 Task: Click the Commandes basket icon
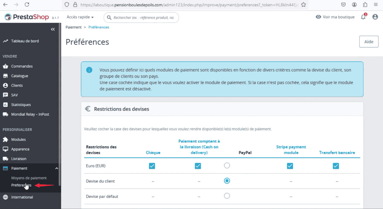point(5,66)
